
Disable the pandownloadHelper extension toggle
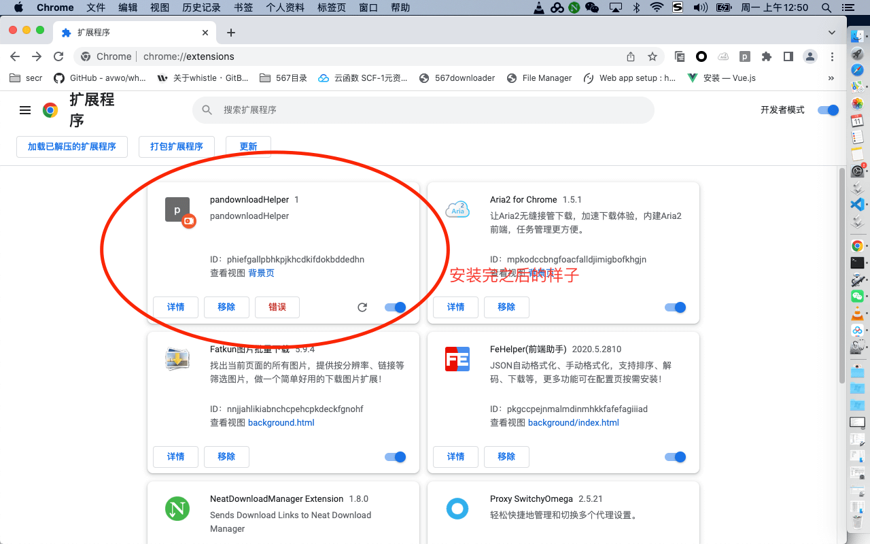396,307
